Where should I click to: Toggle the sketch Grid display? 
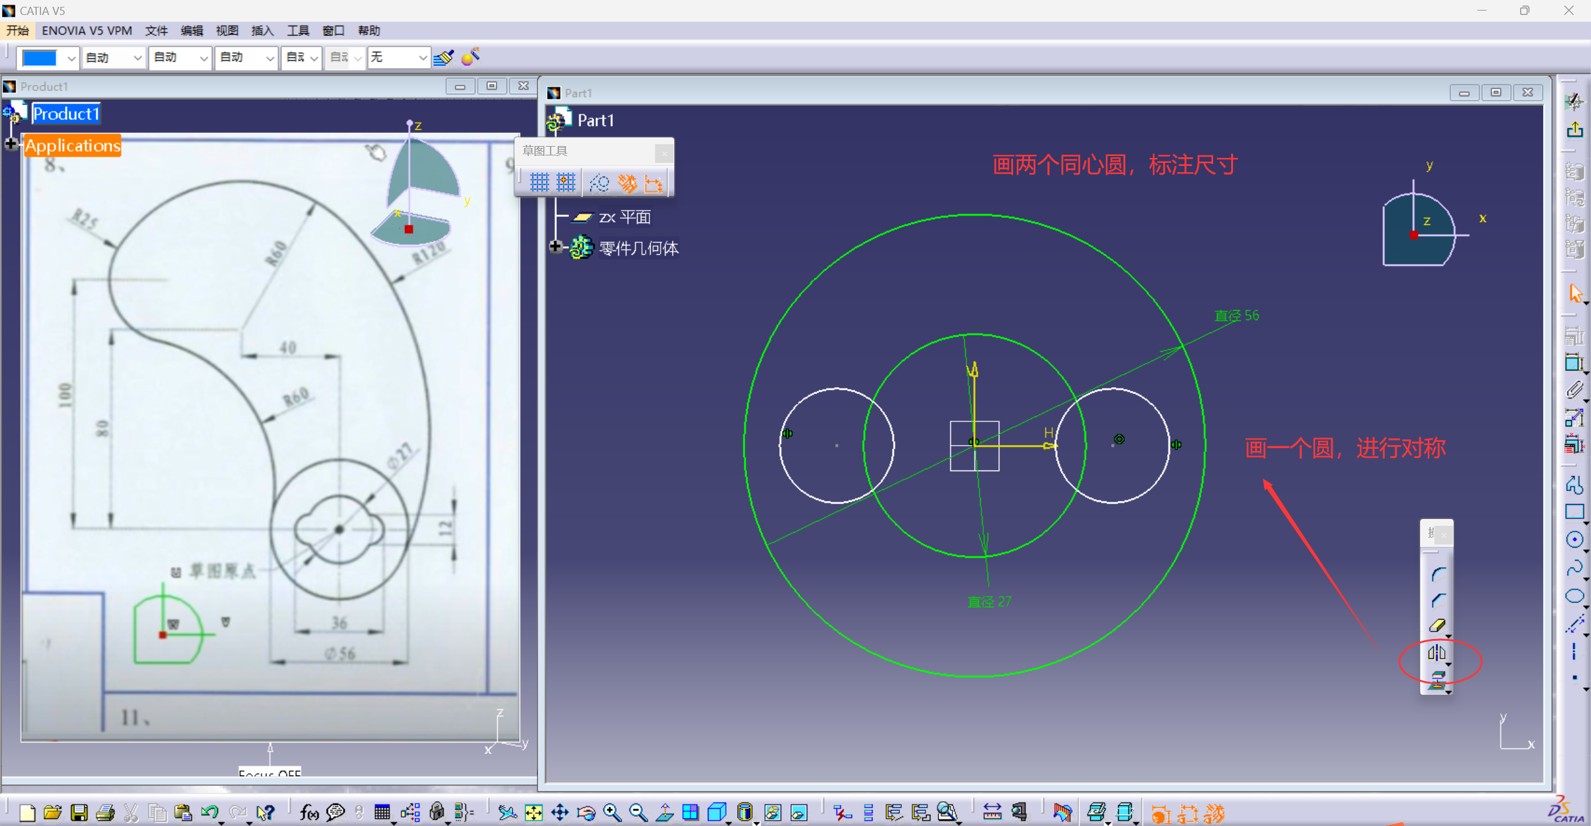[539, 183]
